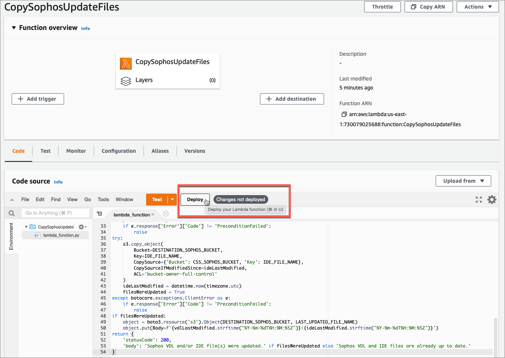
Task: Click the Throttle button
Action: coord(382,7)
